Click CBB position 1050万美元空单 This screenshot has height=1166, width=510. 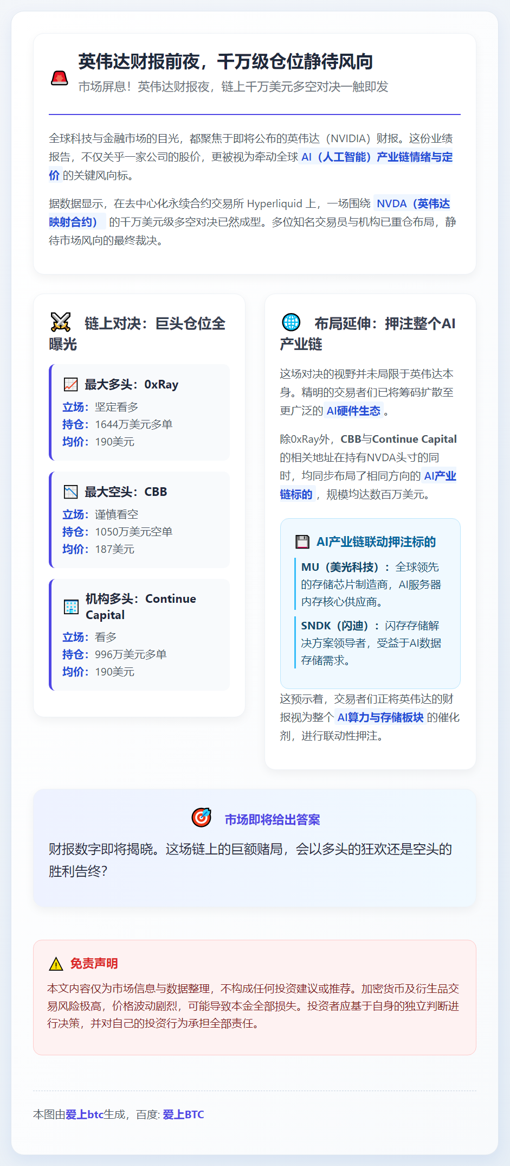coord(134,532)
